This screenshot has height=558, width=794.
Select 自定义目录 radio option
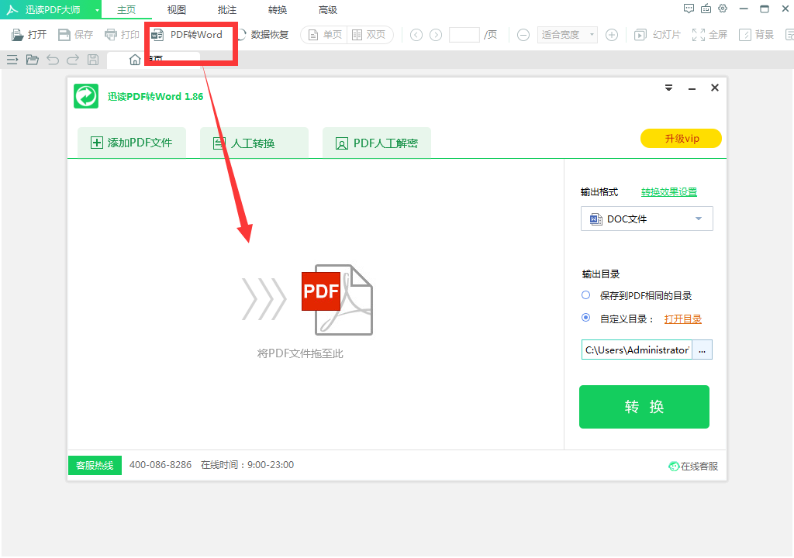coord(586,318)
